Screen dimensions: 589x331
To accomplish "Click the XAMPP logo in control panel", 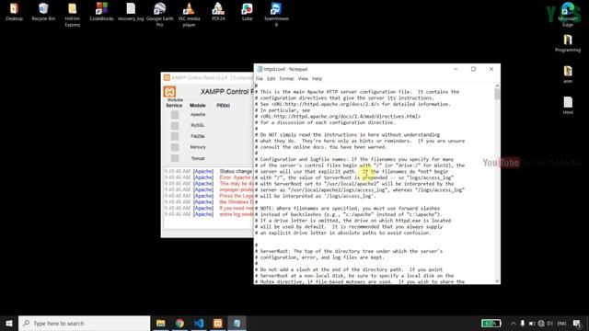I will point(169,92).
